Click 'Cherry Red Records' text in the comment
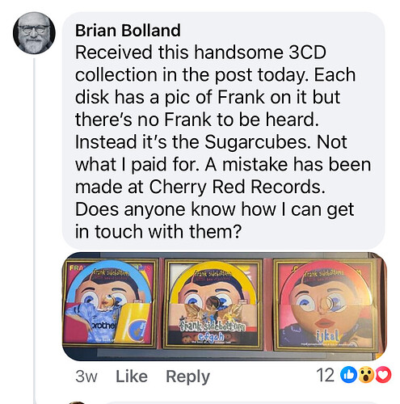The image size is (400, 404). click(237, 187)
